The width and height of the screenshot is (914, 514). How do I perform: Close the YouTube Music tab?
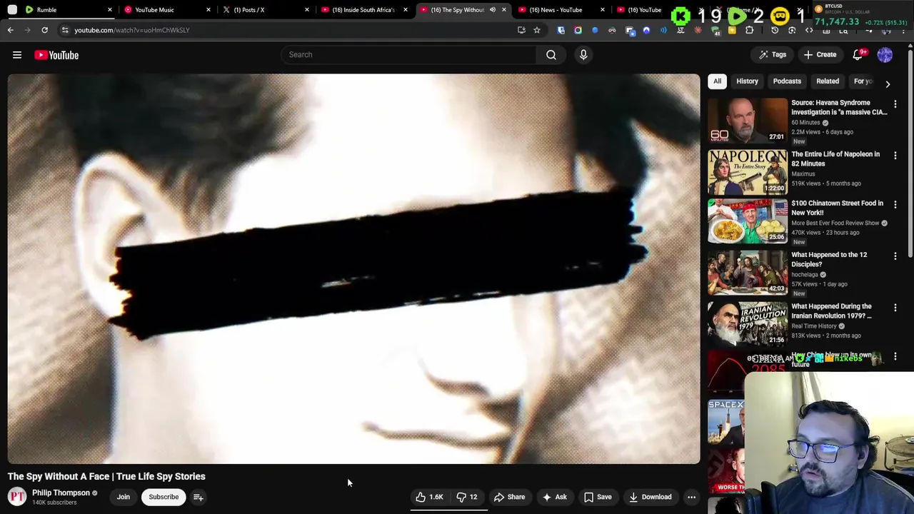pos(209,10)
